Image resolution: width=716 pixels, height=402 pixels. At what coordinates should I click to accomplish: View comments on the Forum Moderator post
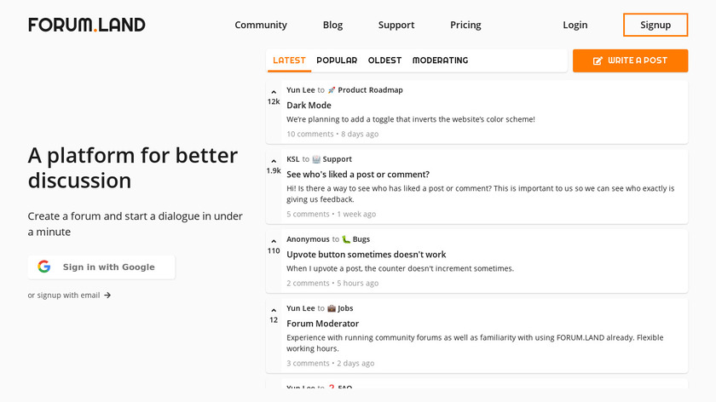point(308,363)
